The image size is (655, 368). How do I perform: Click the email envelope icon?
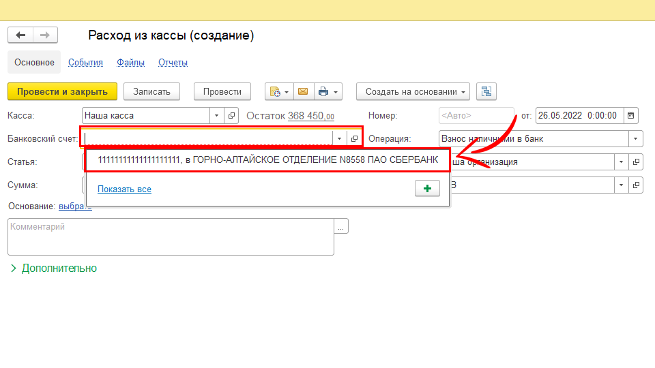click(x=302, y=91)
